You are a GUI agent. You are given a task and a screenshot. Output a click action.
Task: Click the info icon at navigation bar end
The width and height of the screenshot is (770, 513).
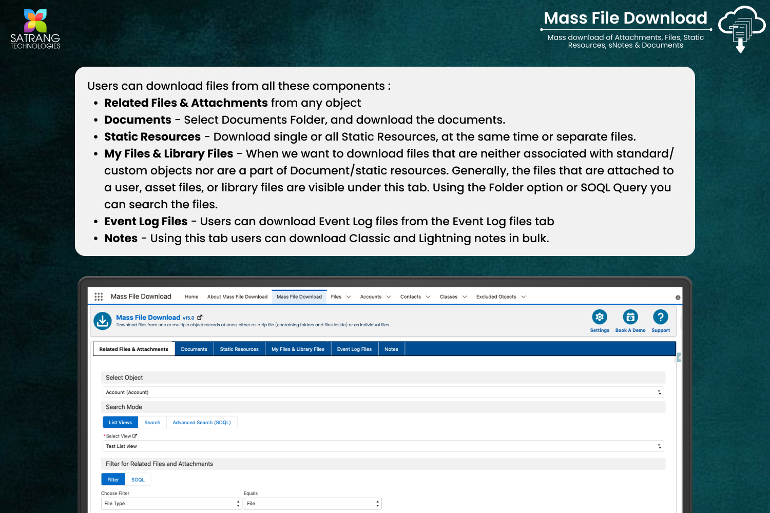point(678,298)
